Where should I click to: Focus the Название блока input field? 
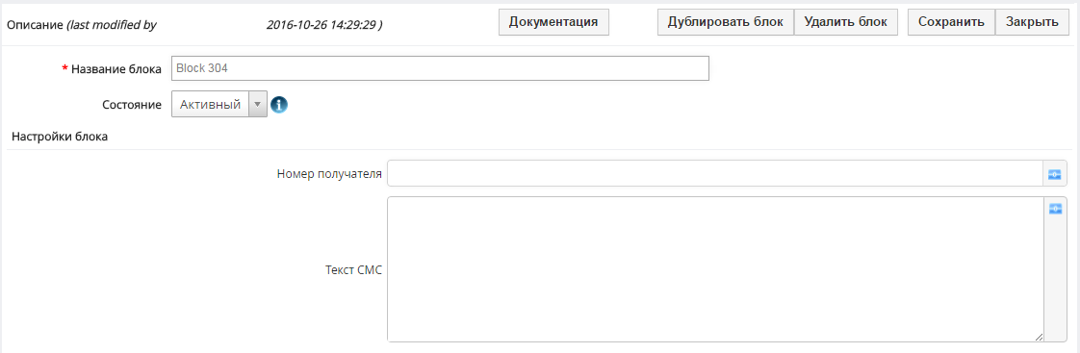point(440,68)
